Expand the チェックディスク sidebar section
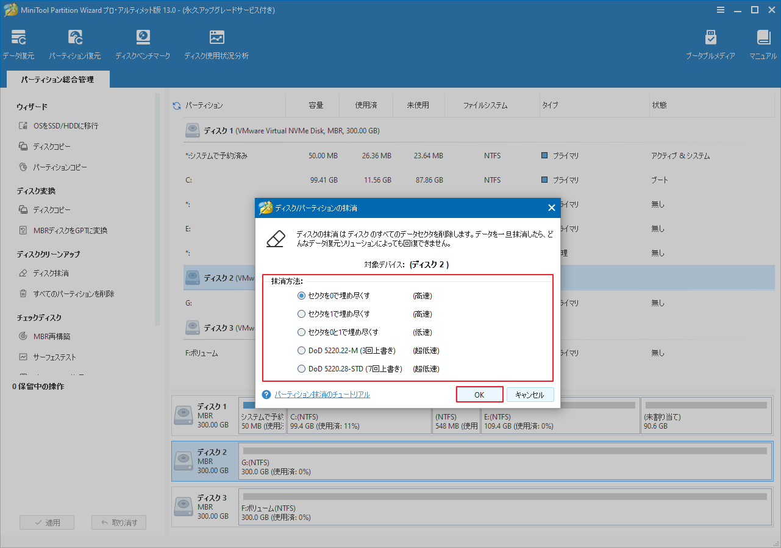781x548 pixels. point(38,317)
